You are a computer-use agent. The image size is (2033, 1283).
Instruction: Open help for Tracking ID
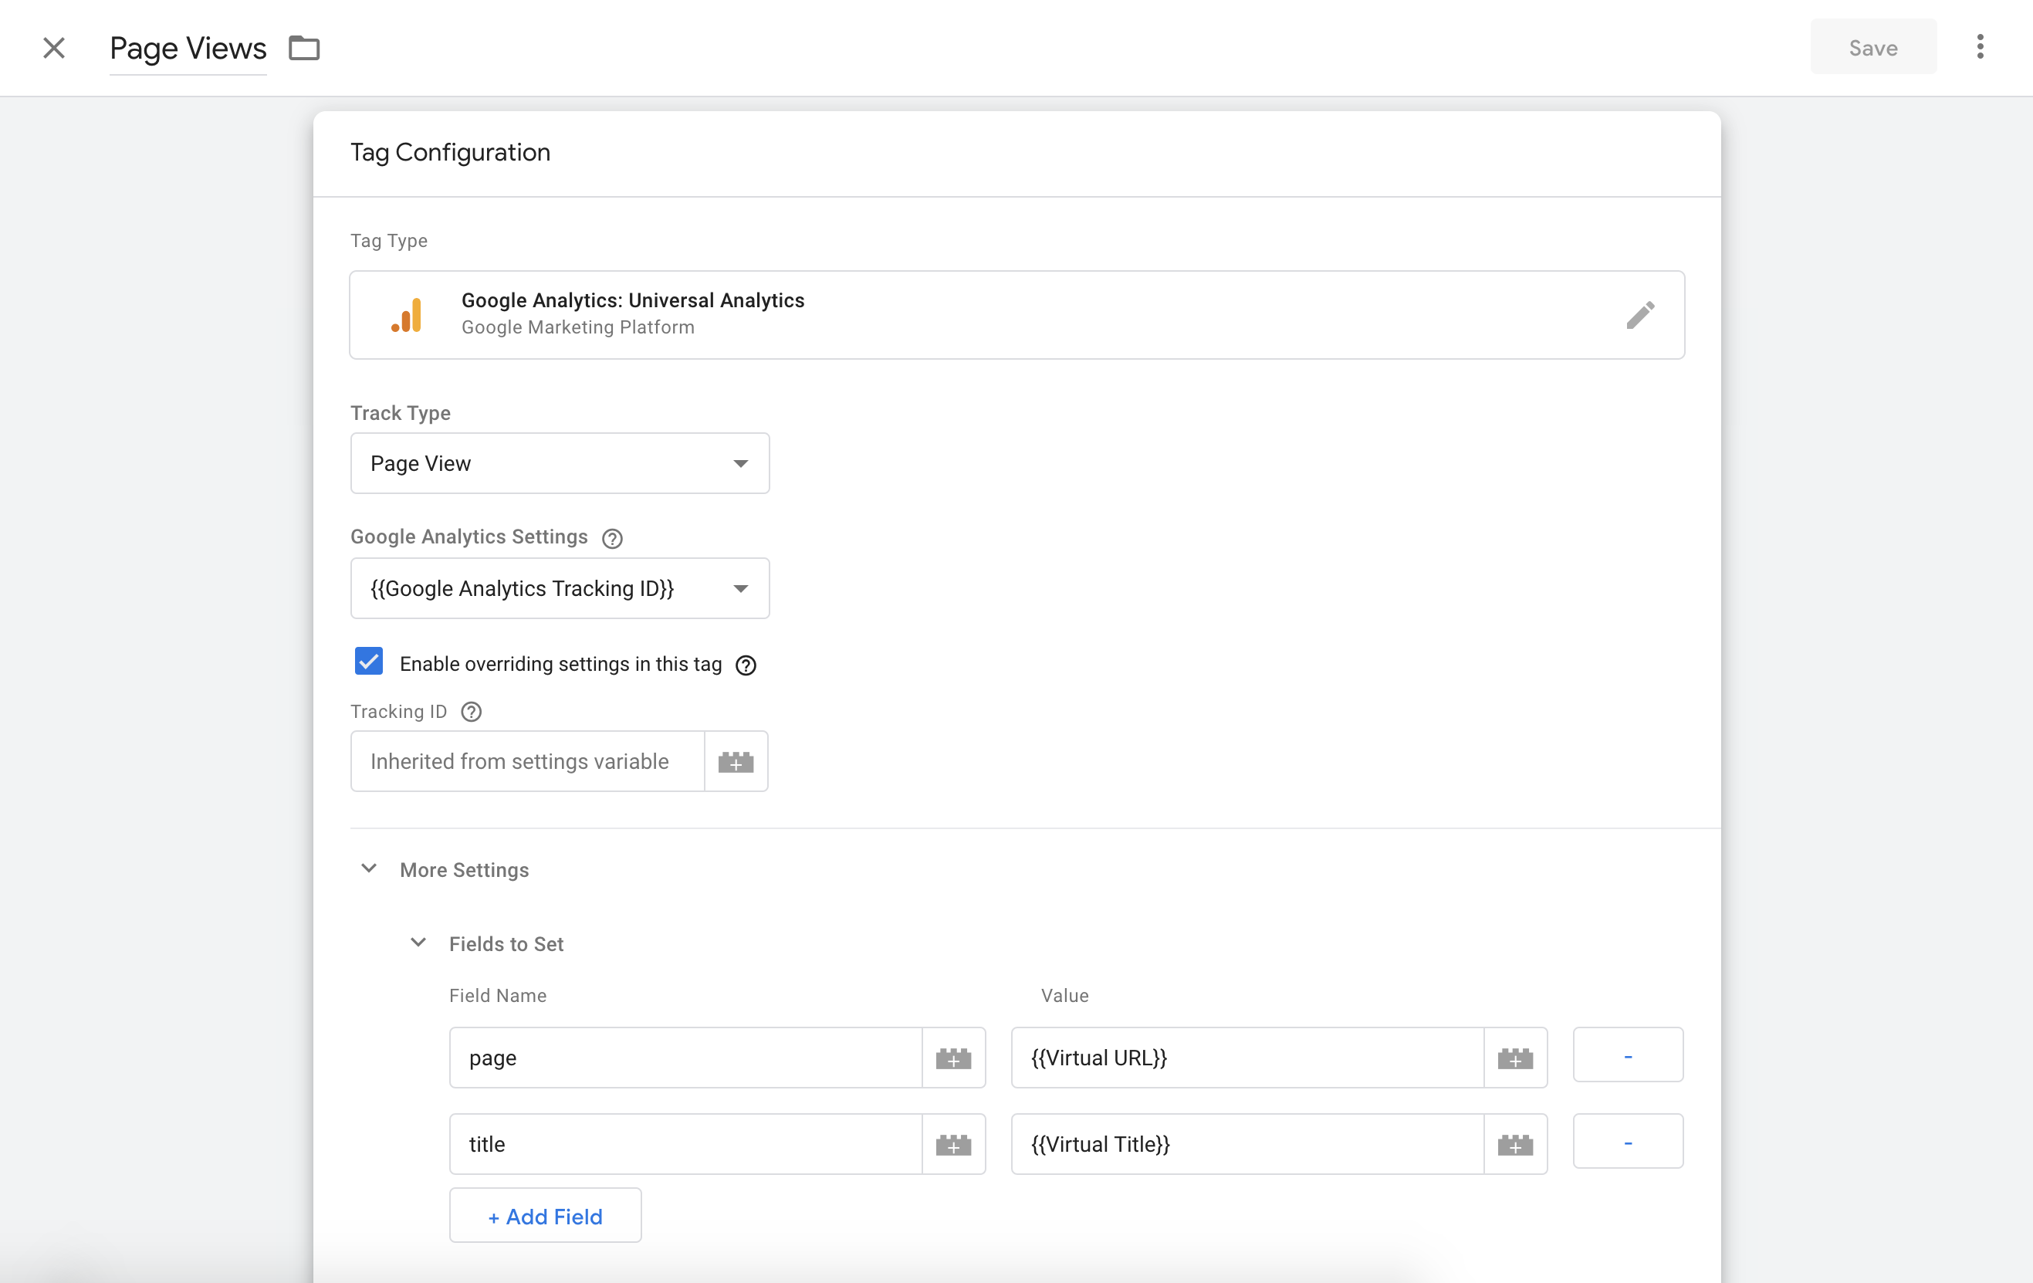tap(471, 712)
